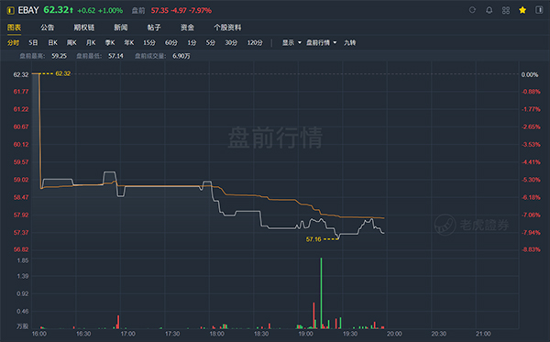
Task: Choose the 周K chart interval
Action: tap(71, 43)
